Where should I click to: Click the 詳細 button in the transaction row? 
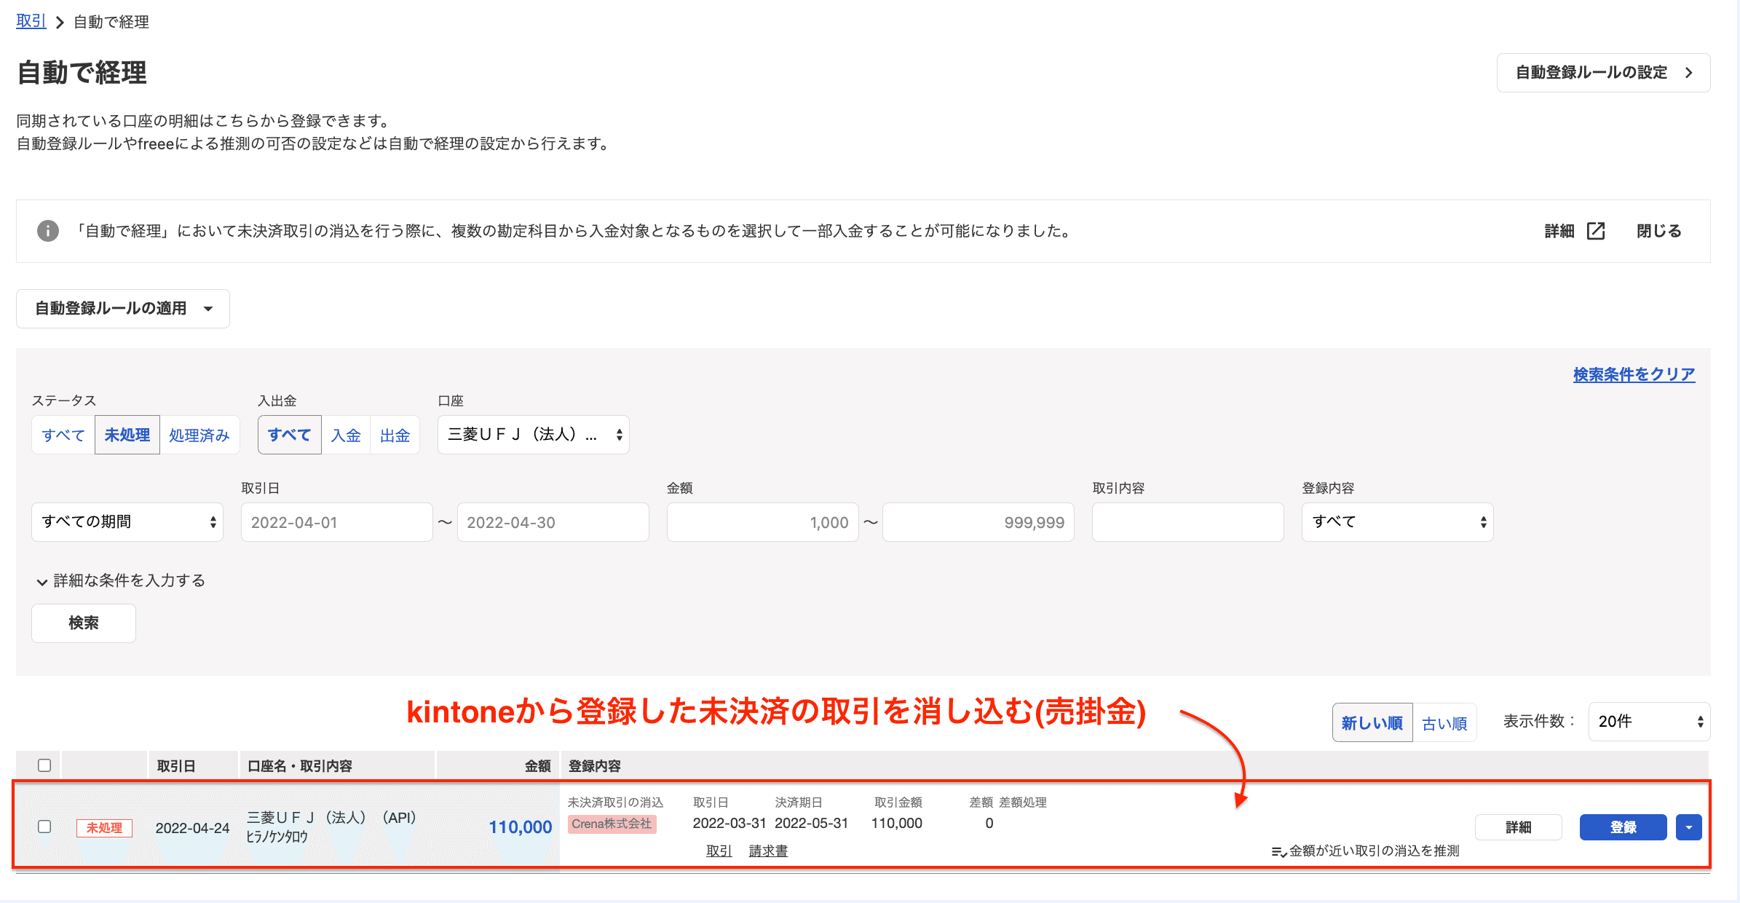pyautogui.click(x=1519, y=827)
